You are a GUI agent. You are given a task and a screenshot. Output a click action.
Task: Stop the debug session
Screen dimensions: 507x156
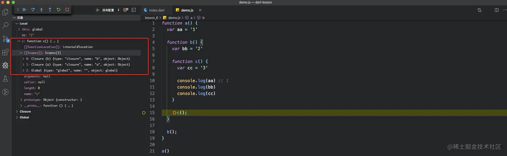[67, 10]
